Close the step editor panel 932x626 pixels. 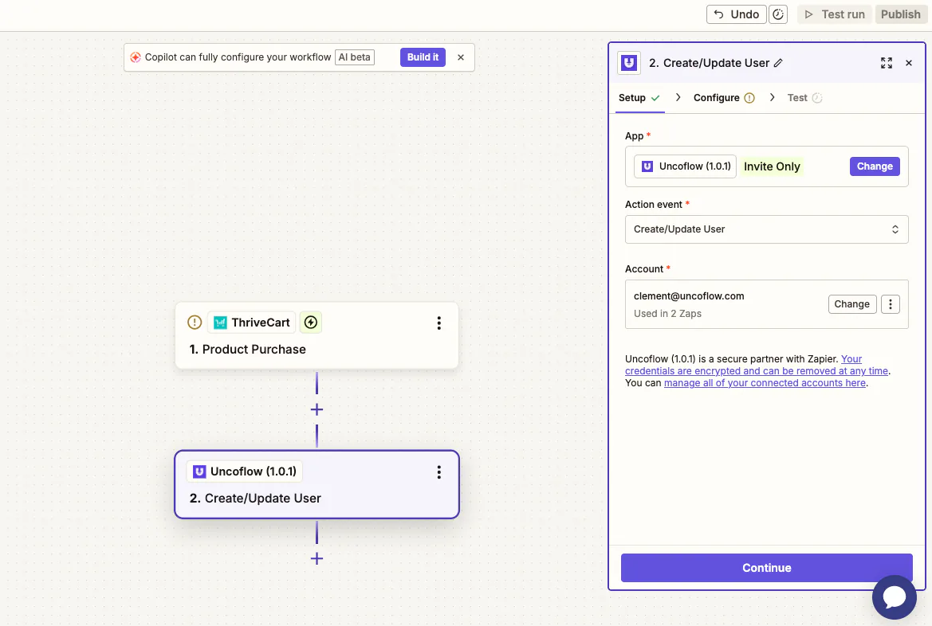coord(909,63)
